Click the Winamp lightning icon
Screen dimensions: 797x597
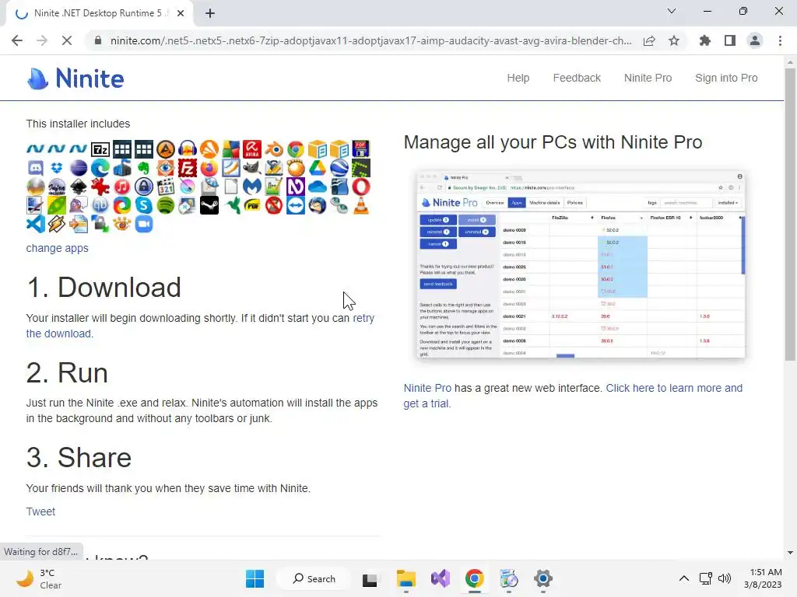point(57,224)
